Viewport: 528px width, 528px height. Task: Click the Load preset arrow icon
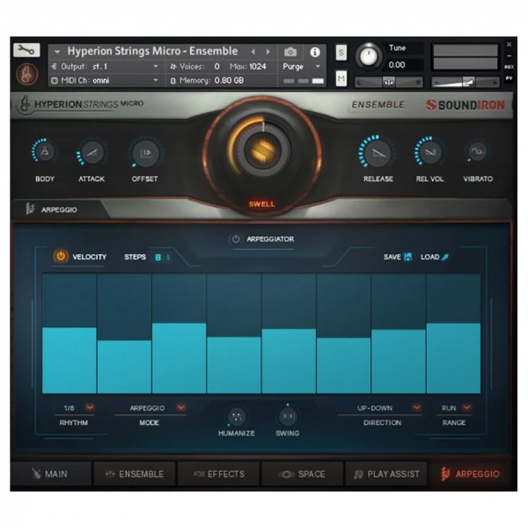coord(444,257)
